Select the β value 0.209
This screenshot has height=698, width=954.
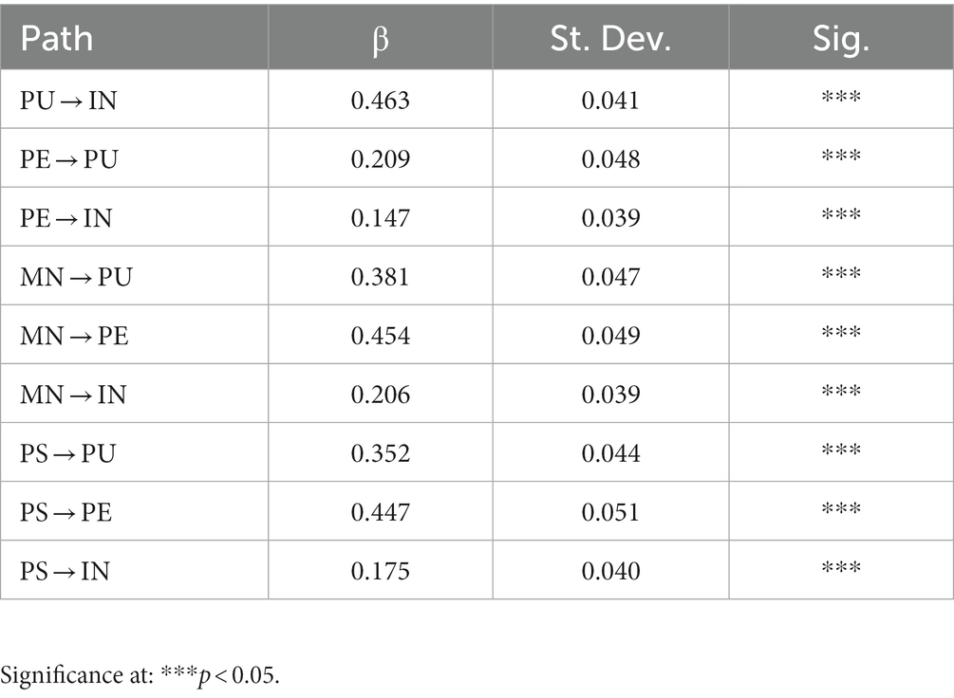click(x=380, y=158)
